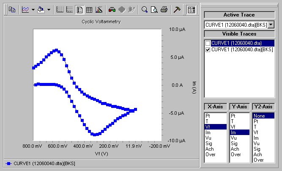Click the hammer tools icon
This screenshot has height=171, width=282.
tap(177, 10)
